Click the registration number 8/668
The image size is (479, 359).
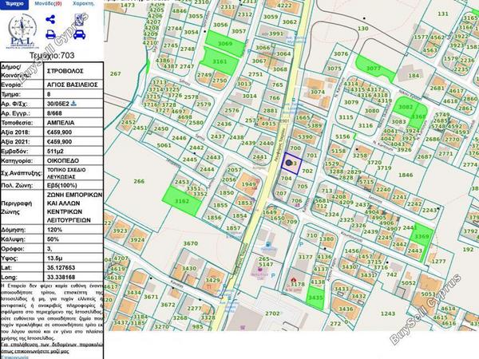[54, 113]
